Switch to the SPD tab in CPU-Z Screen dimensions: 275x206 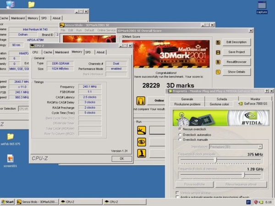88,52
